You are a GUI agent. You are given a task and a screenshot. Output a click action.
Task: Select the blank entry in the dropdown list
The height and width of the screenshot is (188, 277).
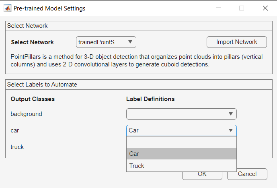tap(181, 143)
